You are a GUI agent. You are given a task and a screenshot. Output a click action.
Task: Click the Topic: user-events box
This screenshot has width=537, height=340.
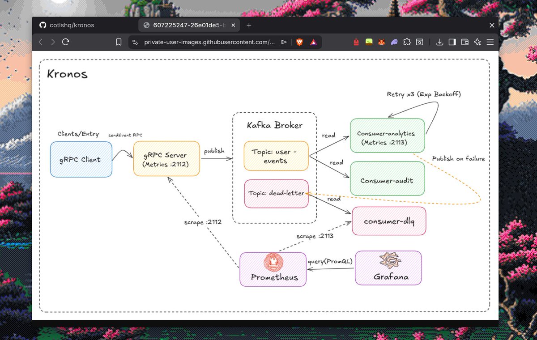coord(276,156)
